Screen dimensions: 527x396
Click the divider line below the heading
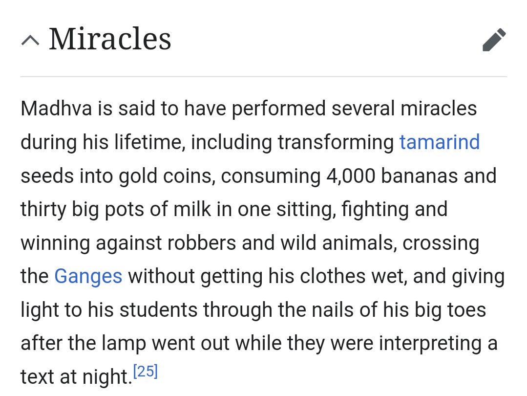263,77
